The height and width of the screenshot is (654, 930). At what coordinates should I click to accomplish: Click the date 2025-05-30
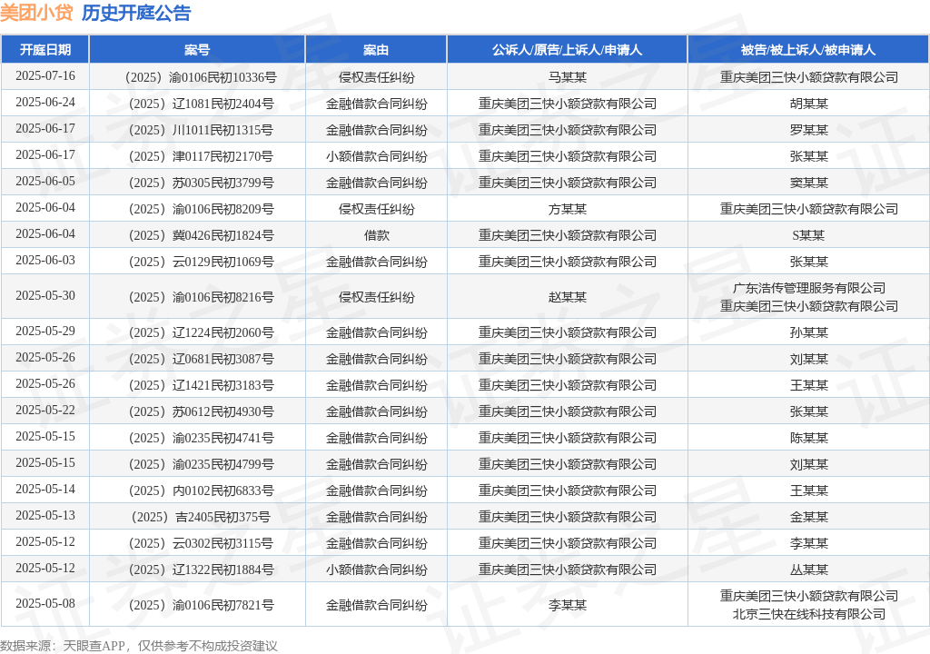tap(45, 295)
